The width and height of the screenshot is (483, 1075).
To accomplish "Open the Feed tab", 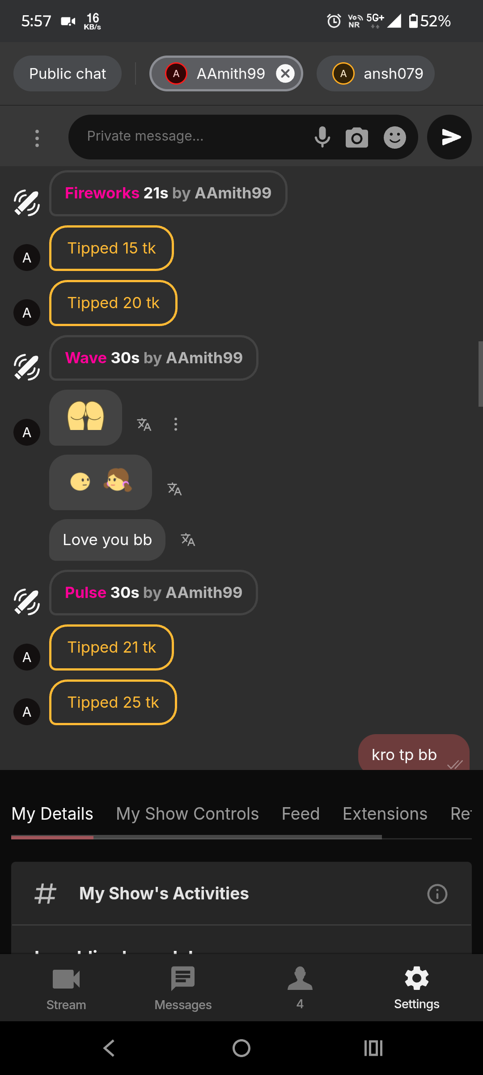I will pyautogui.click(x=301, y=814).
